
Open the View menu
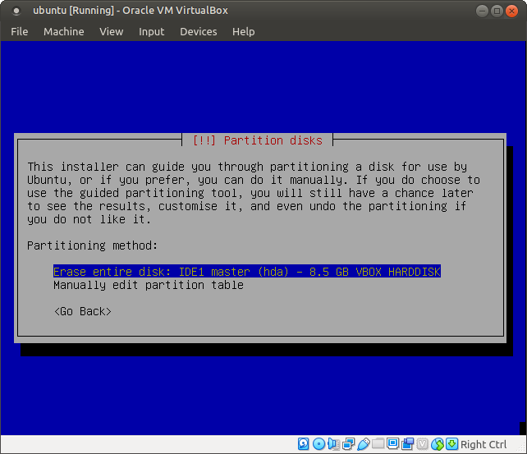point(112,31)
